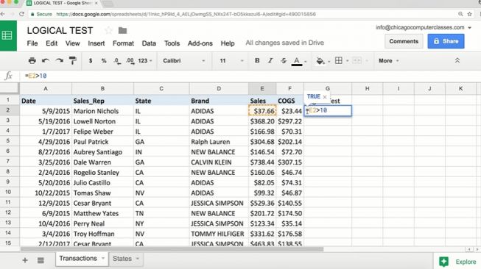Click the blue Share button
The image size is (481, 269).
coord(446,41)
